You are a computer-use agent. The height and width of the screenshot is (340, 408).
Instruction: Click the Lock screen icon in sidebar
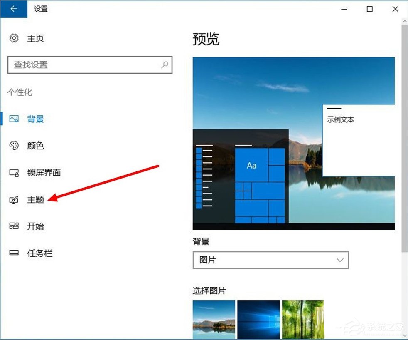click(x=15, y=173)
